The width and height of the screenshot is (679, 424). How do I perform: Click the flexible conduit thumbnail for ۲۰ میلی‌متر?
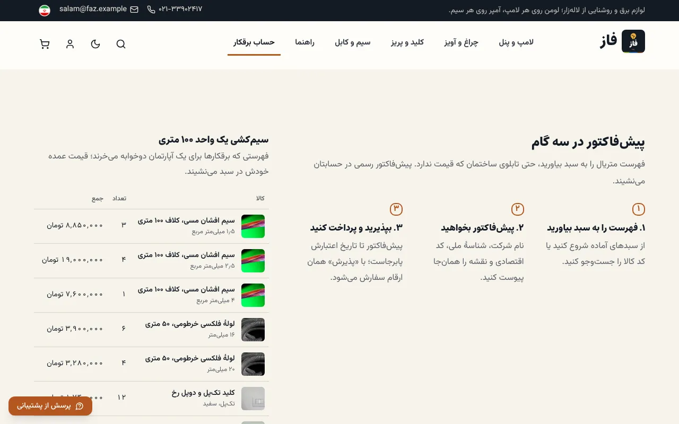click(253, 364)
